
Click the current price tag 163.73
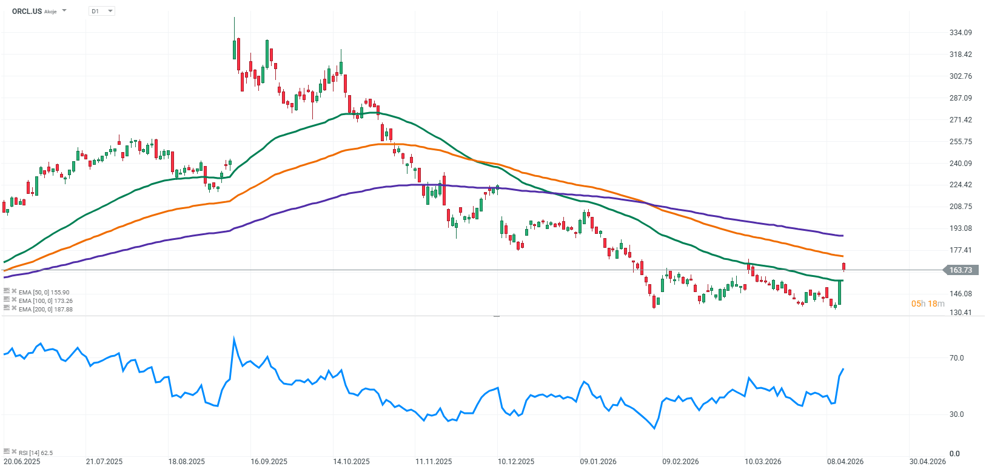[x=960, y=270]
